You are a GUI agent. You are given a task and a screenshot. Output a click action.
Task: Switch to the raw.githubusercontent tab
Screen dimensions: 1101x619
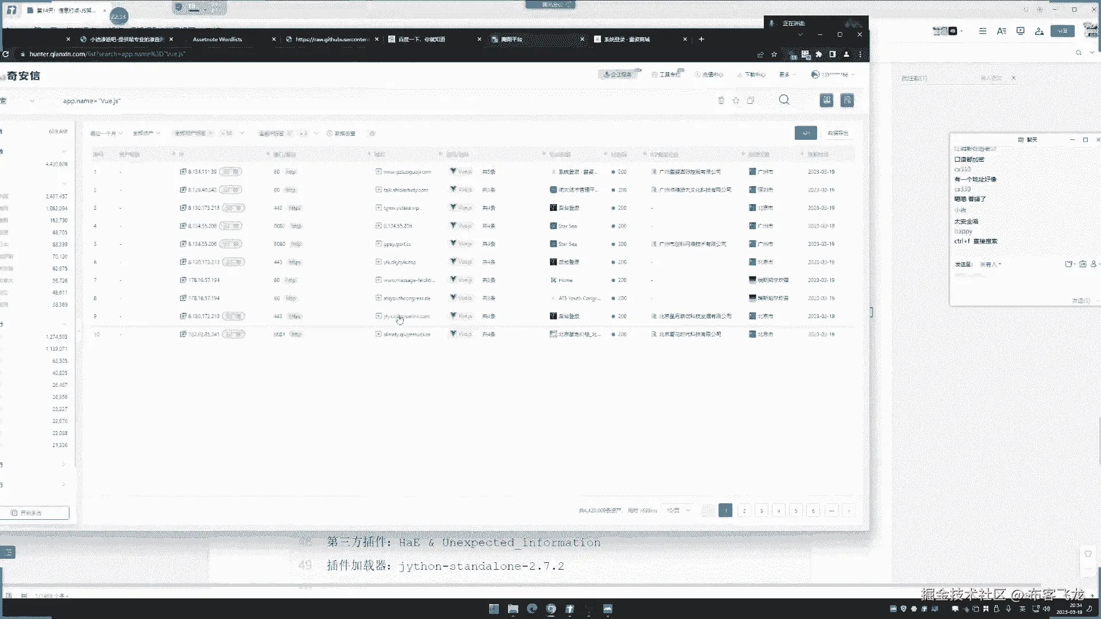click(331, 40)
